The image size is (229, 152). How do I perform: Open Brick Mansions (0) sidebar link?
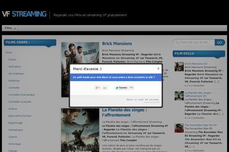pyautogui.click(x=196, y=63)
